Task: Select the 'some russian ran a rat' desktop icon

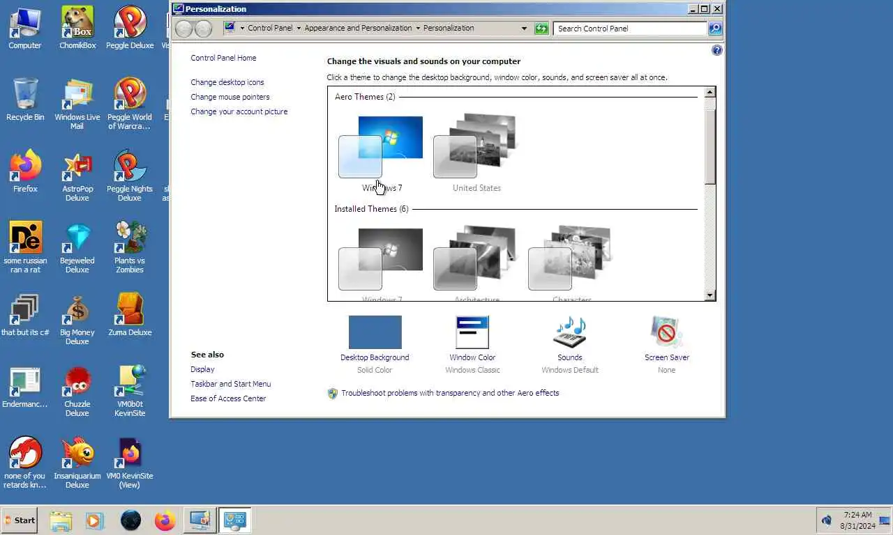Action: 25,247
